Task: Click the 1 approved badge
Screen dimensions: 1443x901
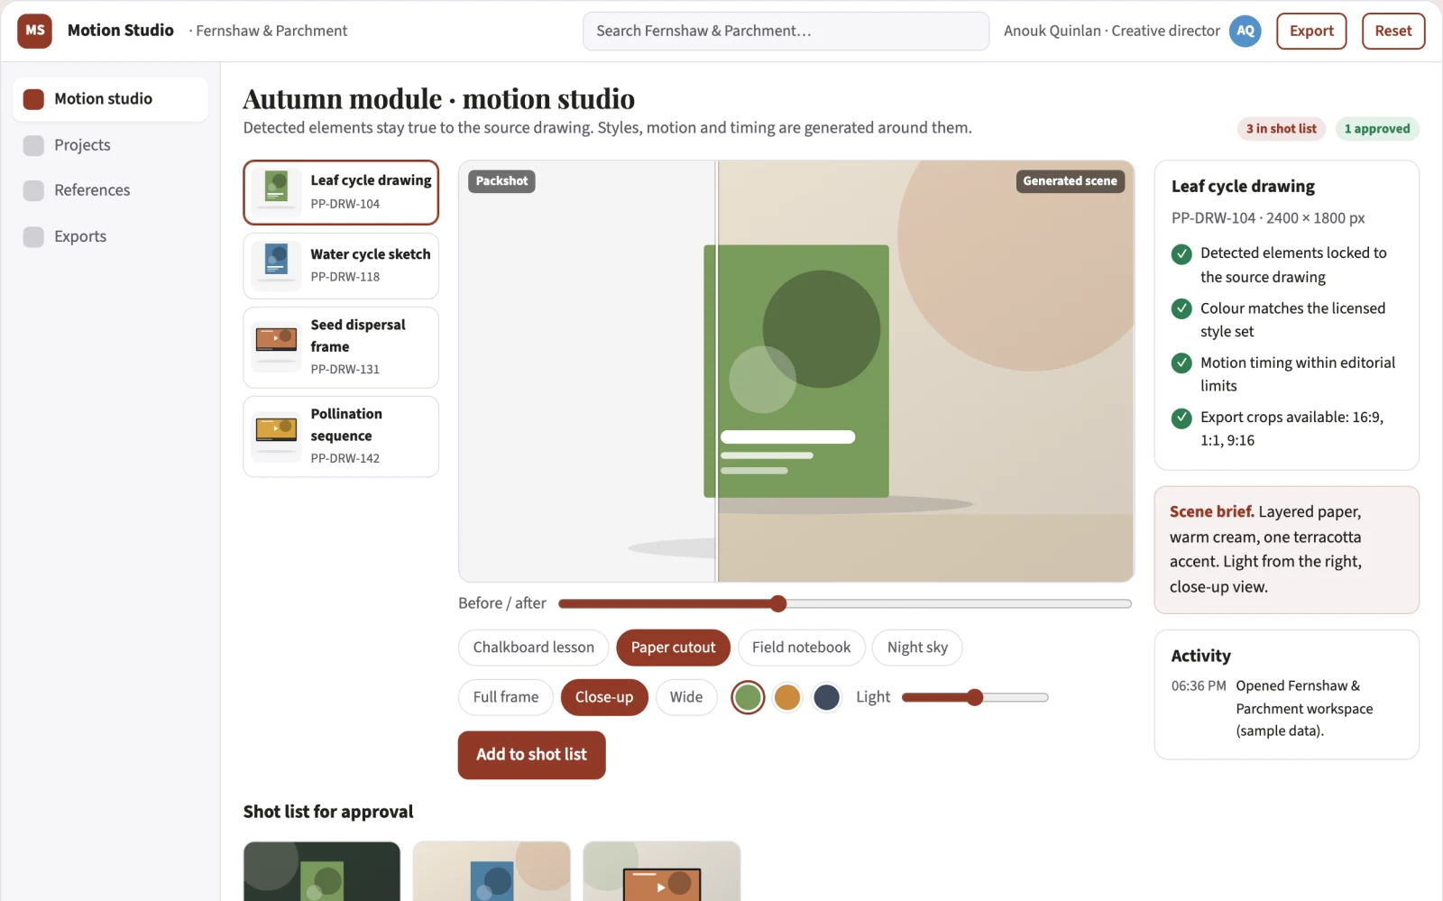Action: [x=1377, y=129]
